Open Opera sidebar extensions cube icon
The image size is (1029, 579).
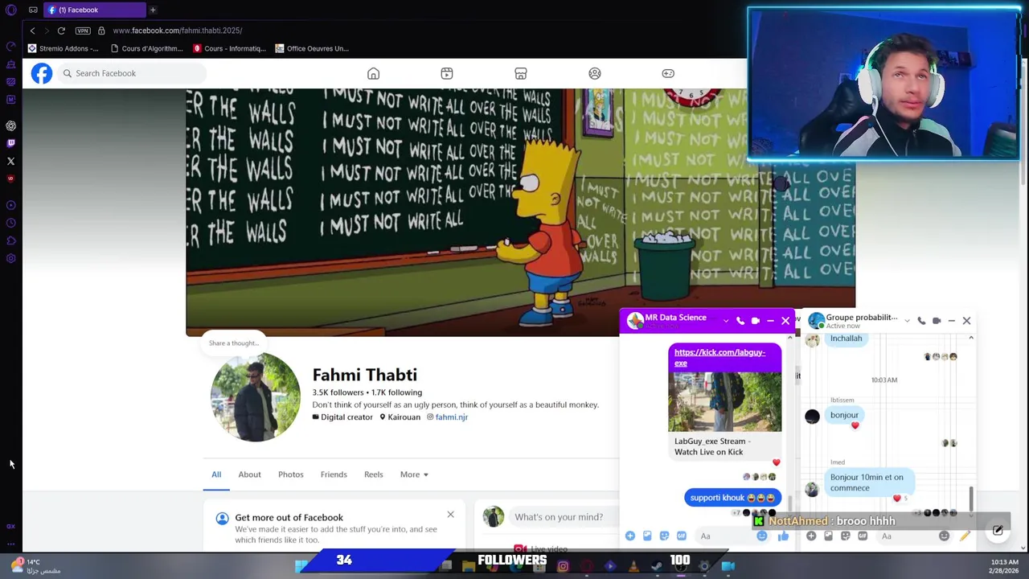[x=10, y=240]
